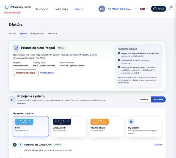Viewport: 176px width, 158px height.
Task: Expand the Viac menu
Action: pyautogui.click(x=79, y=9)
